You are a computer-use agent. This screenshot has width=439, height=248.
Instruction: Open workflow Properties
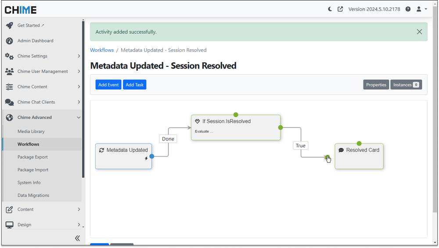click(376, 85)
